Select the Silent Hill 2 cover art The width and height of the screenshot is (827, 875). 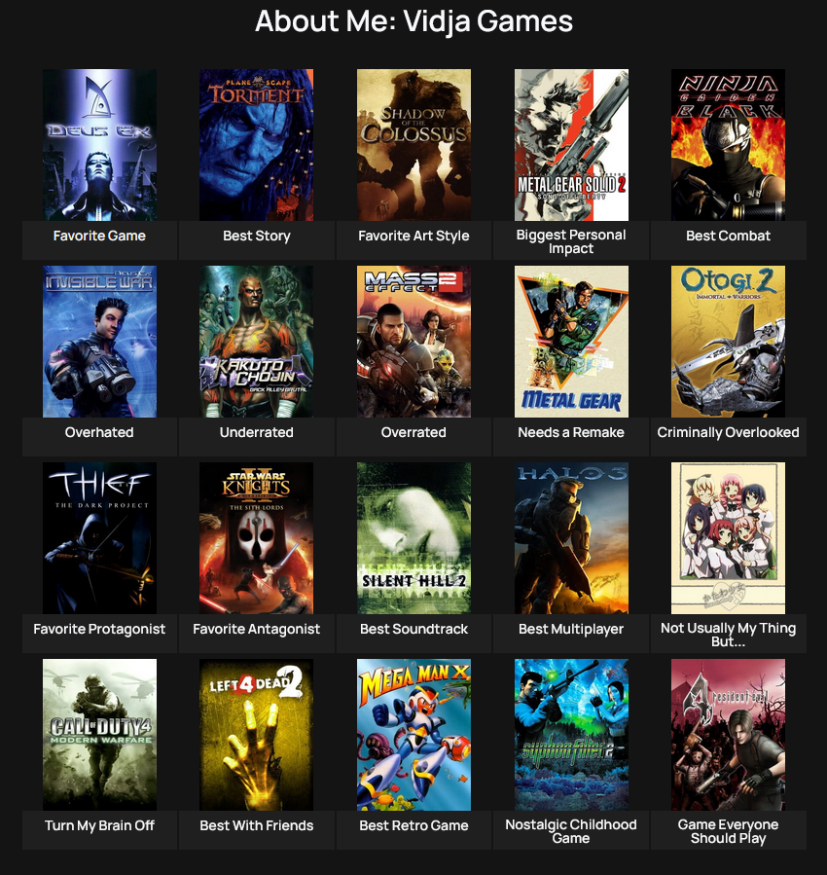413,537
